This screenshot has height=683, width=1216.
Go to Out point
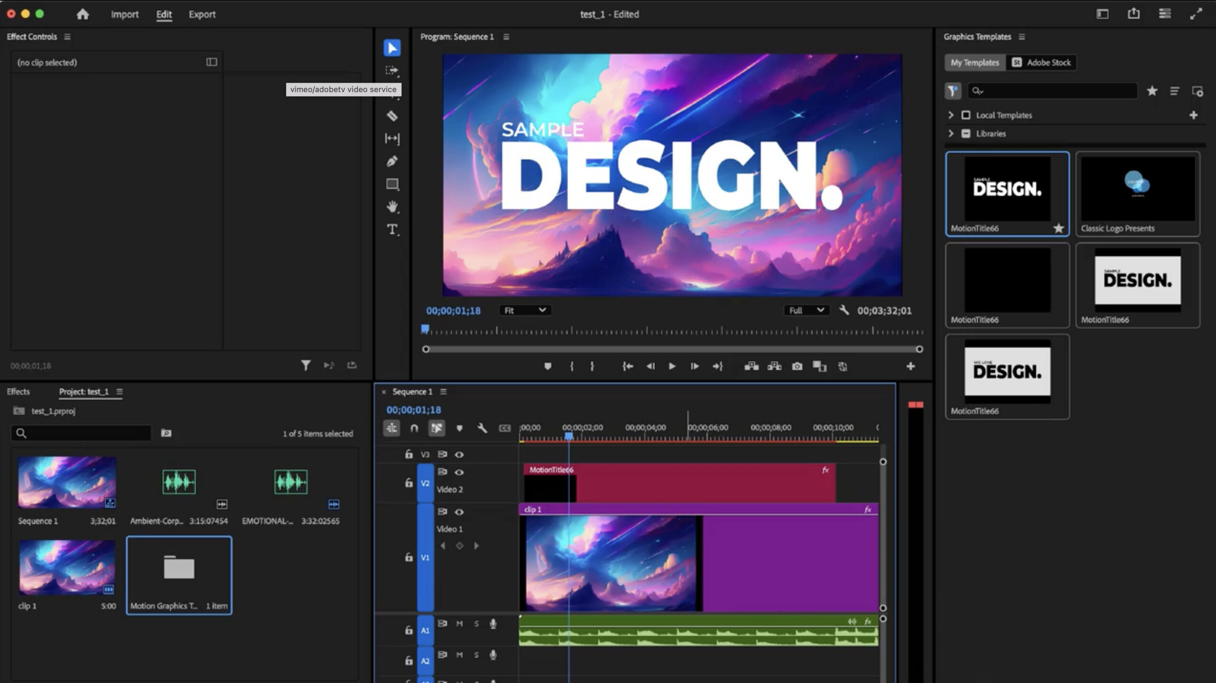coord(717,366)
